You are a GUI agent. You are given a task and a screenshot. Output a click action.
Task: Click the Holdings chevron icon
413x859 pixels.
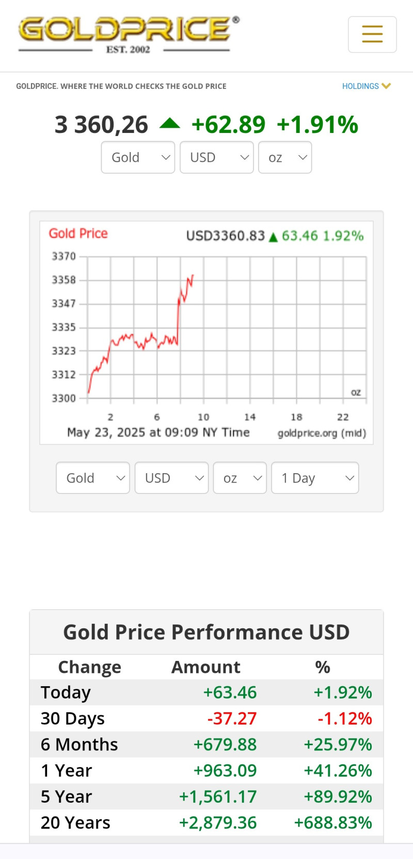386,86
